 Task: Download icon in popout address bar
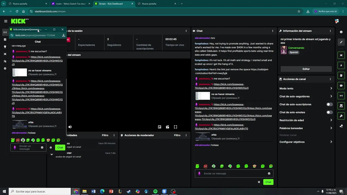coord(63,35)
